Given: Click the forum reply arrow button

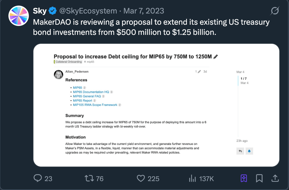Looking at the screenshot, I should [240, 151].
